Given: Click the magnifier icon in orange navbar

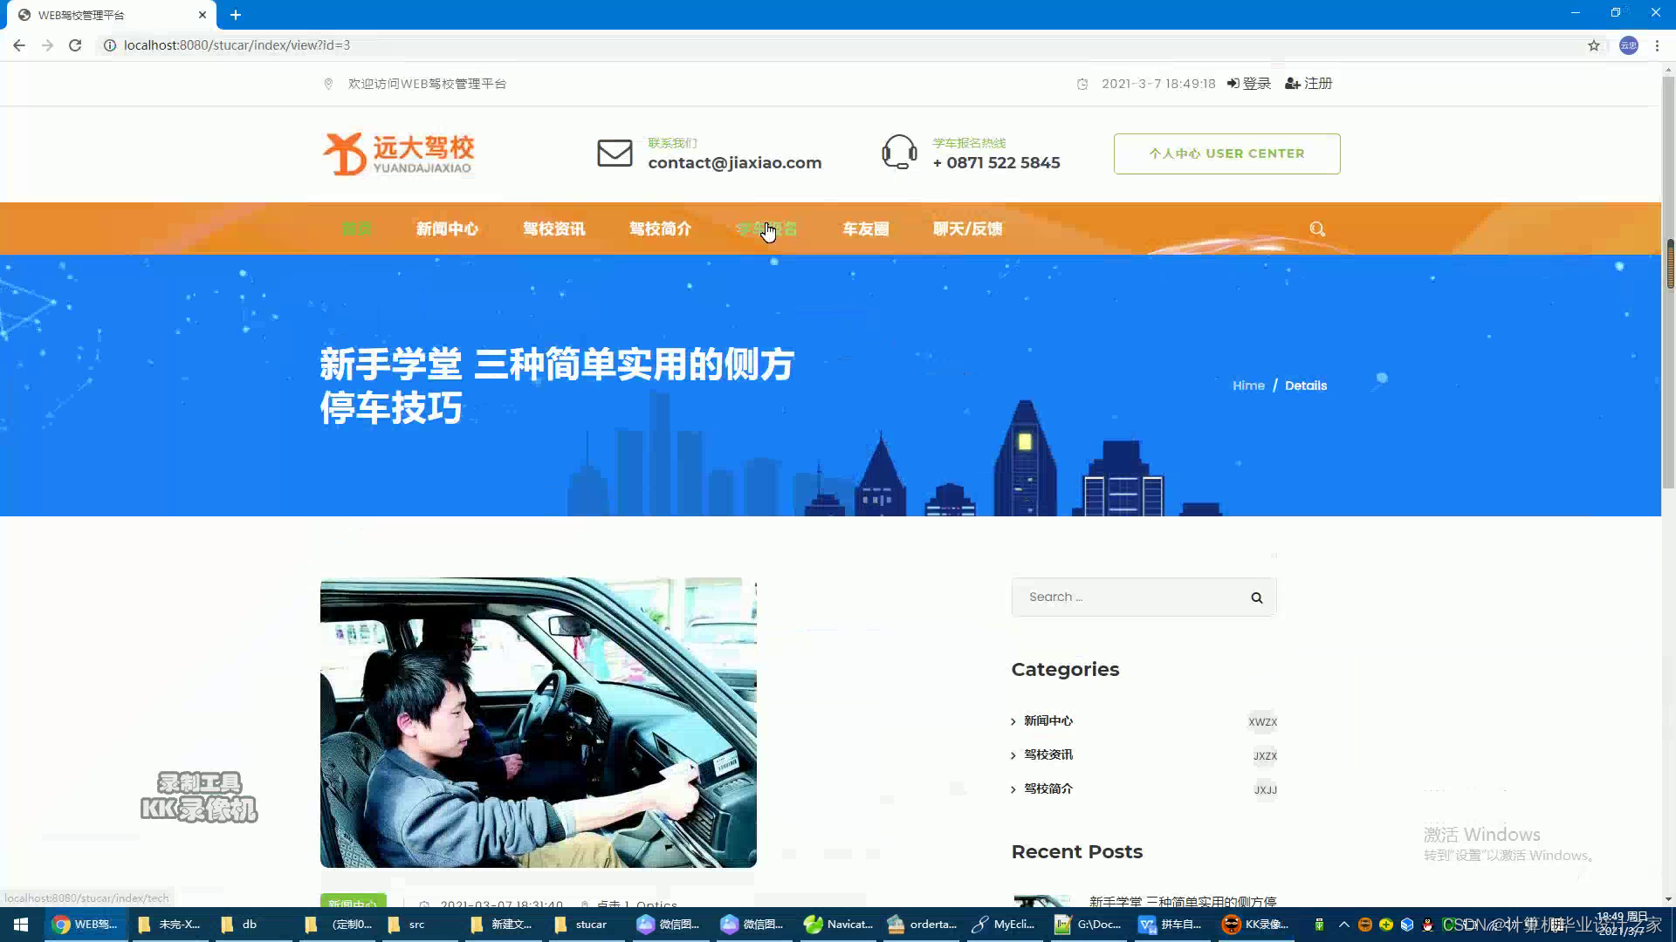Looking at the screenshot, I should pyautogui.click(x=1317, y=229).
